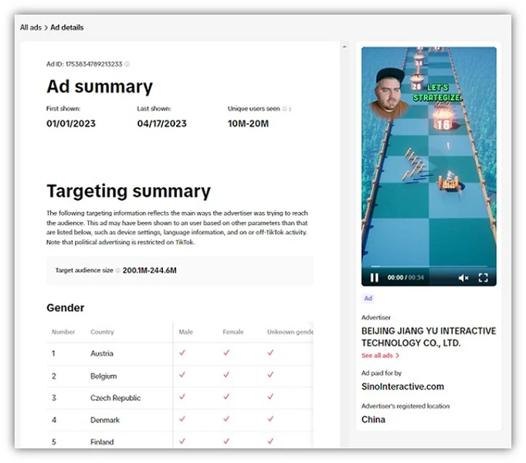Click Belgium female checkmark
This screenshot has width=526, height=463.
pyautogui.click(x=226, y=375)
